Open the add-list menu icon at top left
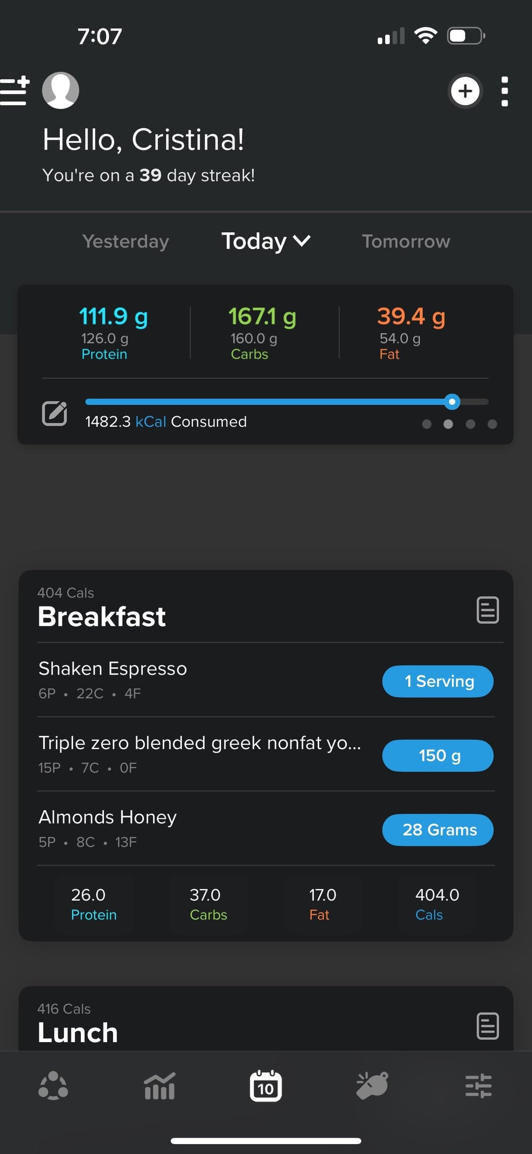The height and width of the screenshot is (1154, 532). pyautogui.click(x=15, y=91)
